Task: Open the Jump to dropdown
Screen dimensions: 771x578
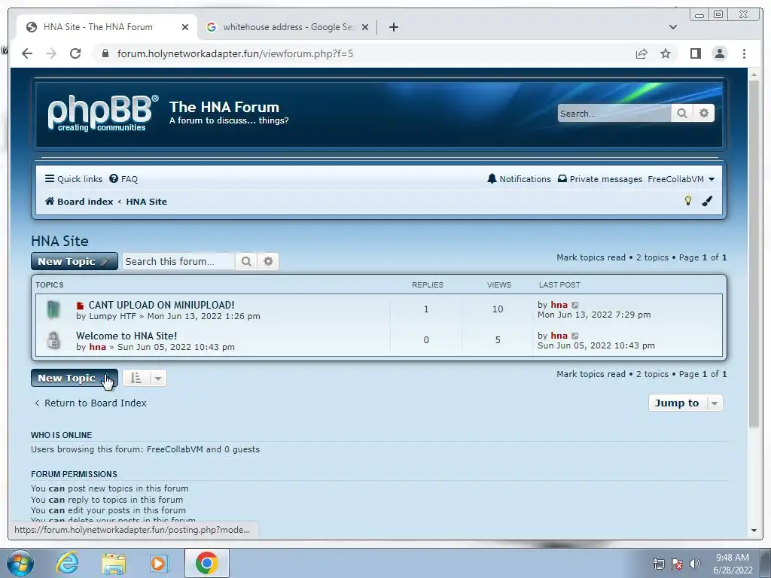Action: [x=685, y=403]
